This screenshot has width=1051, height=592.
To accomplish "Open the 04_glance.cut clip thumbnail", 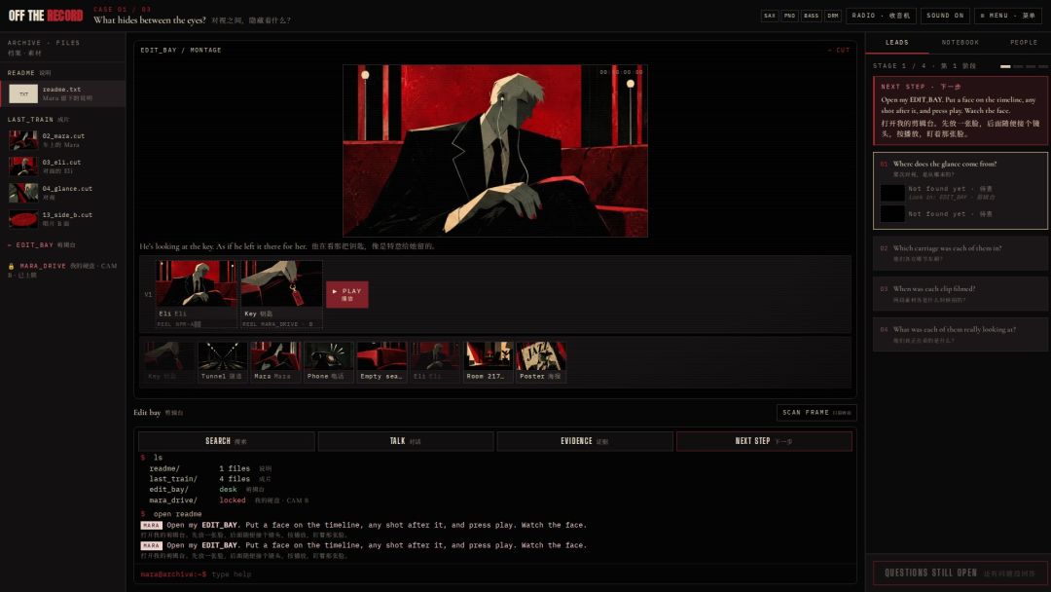I will pyautogui.click(x=23, y=193).
